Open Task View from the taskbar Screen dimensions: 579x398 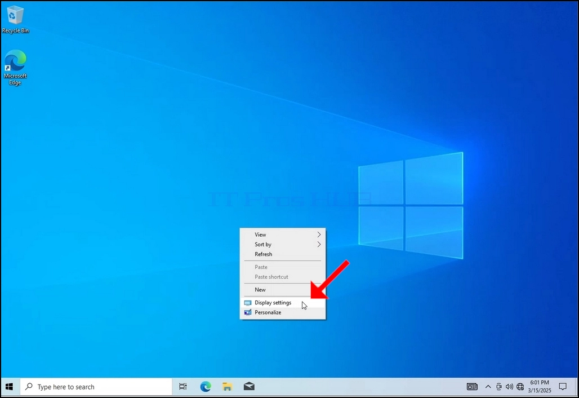click(x=183, y=387)
